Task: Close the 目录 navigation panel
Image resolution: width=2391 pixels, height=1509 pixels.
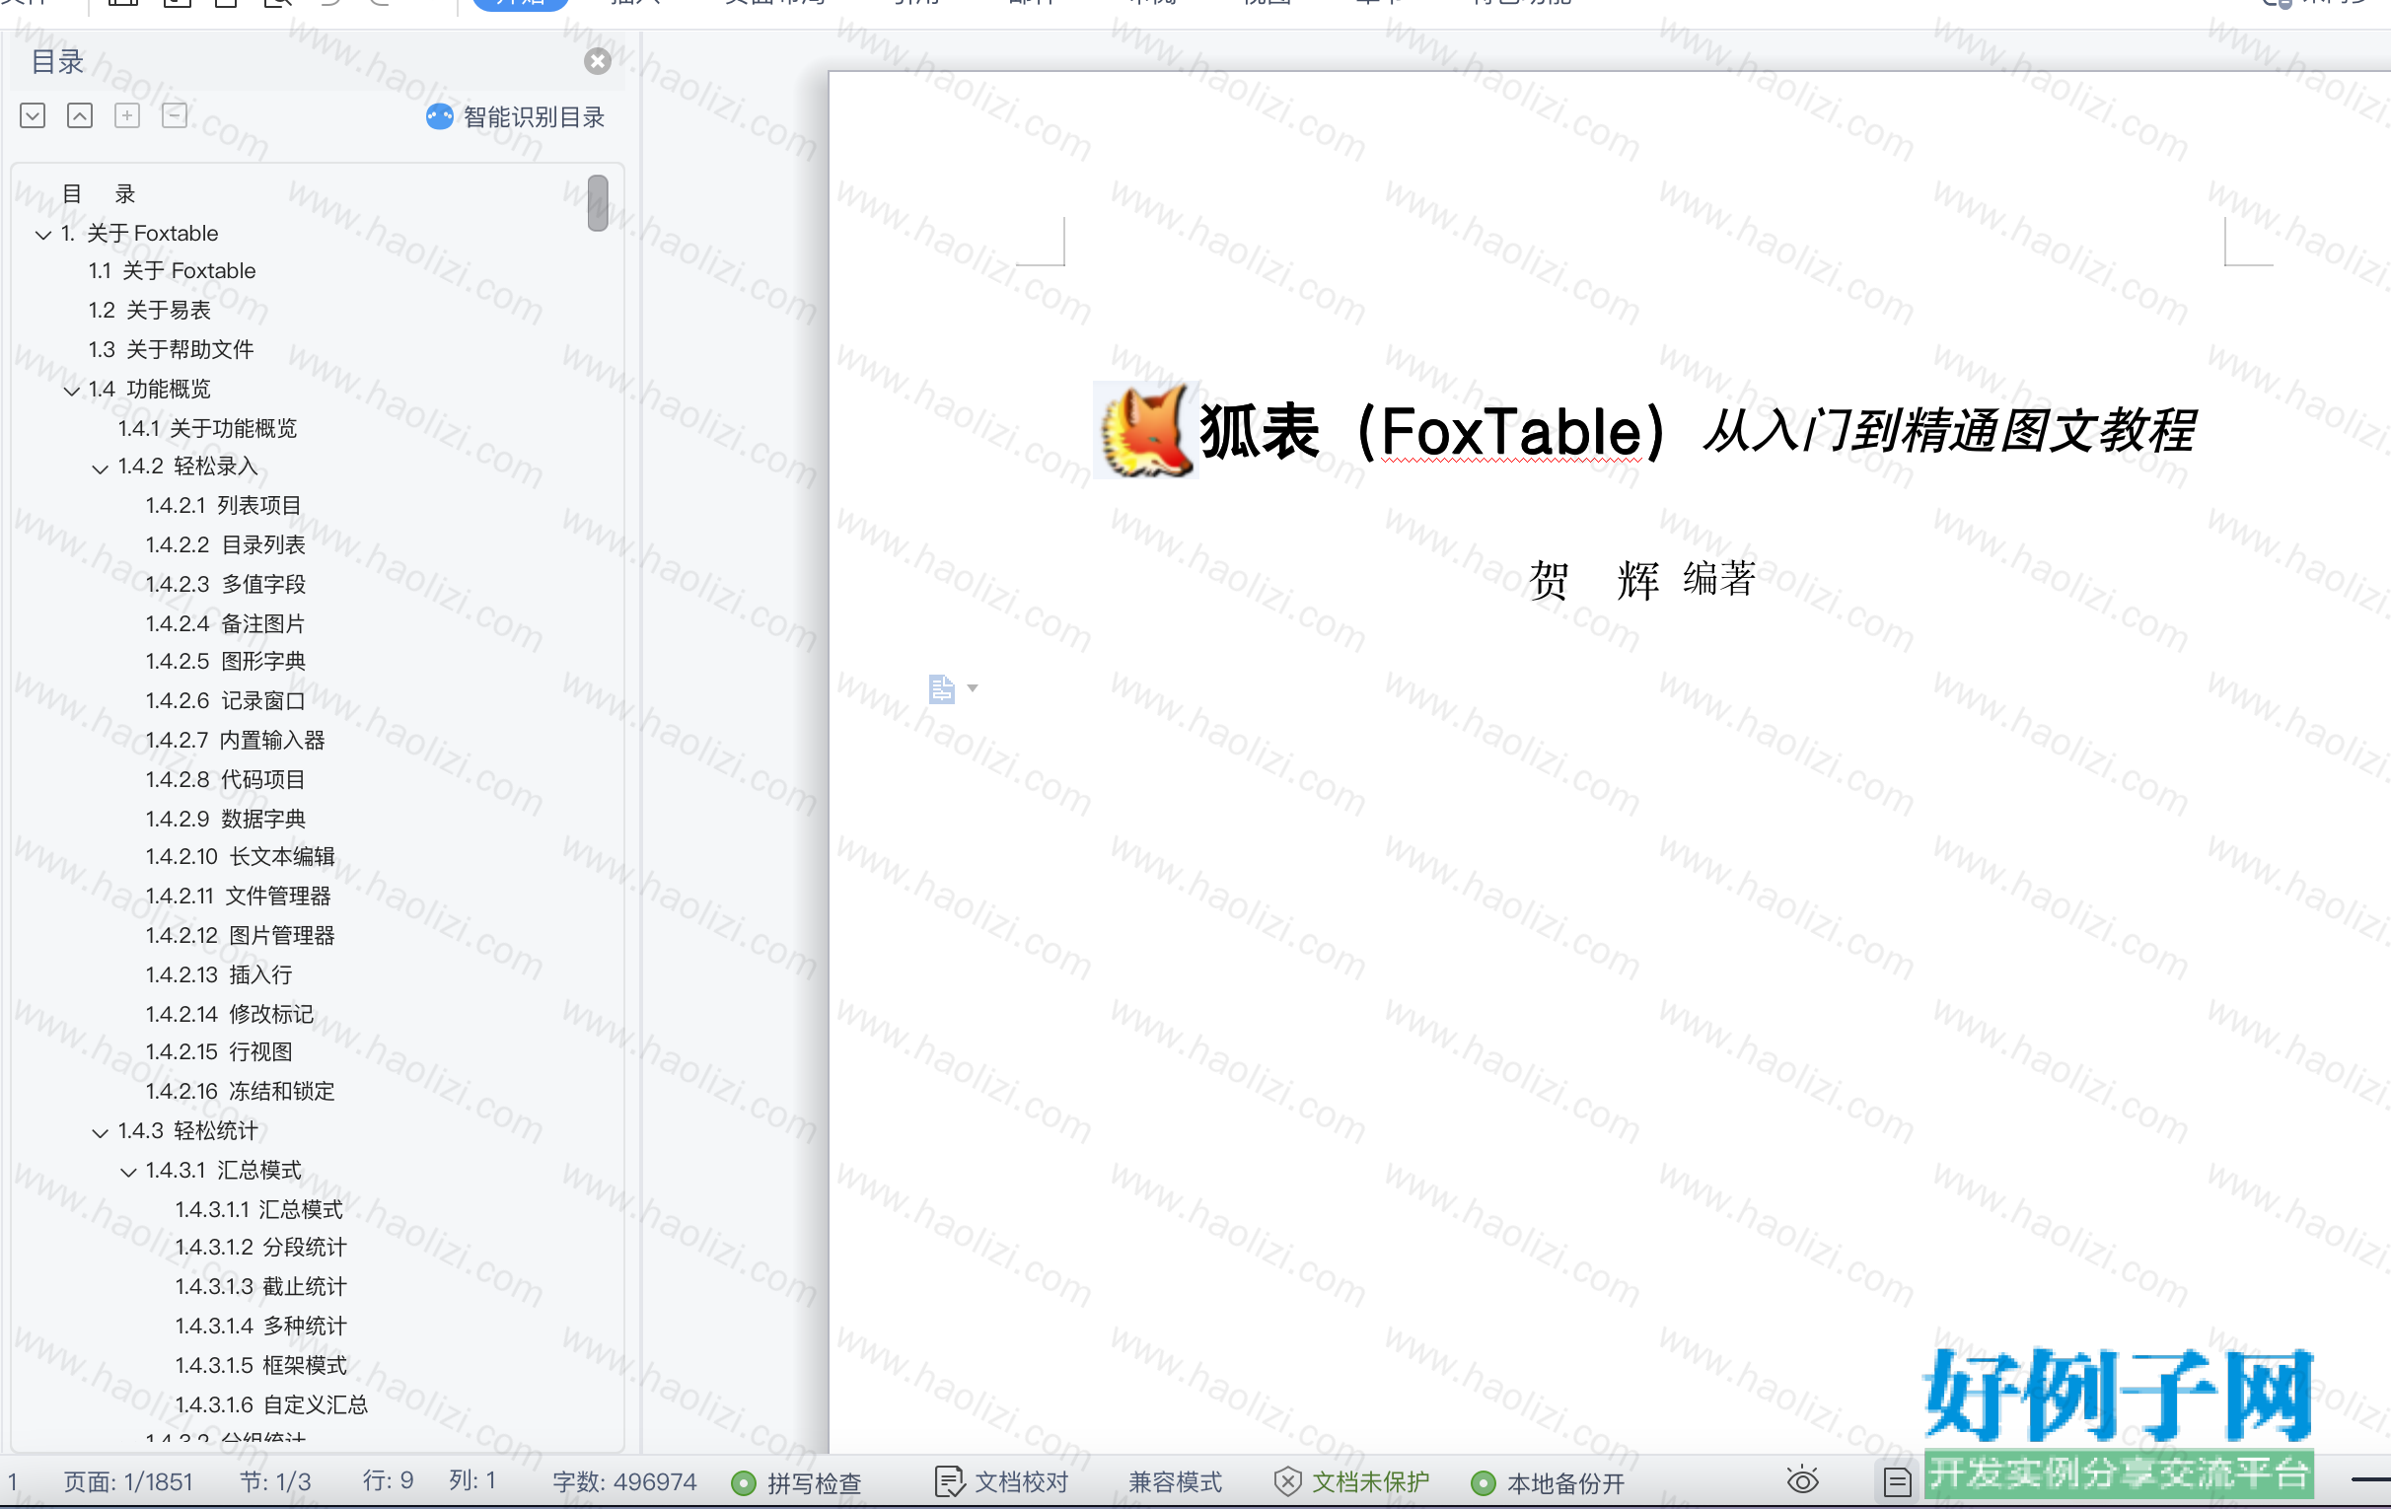Action: [598, 61]
